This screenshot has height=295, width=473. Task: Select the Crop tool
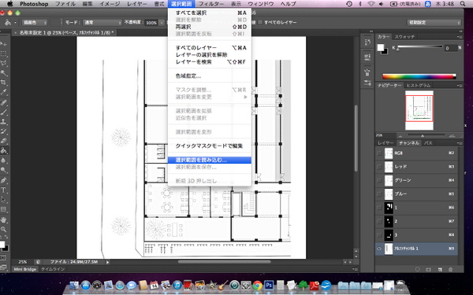(4, 83)
